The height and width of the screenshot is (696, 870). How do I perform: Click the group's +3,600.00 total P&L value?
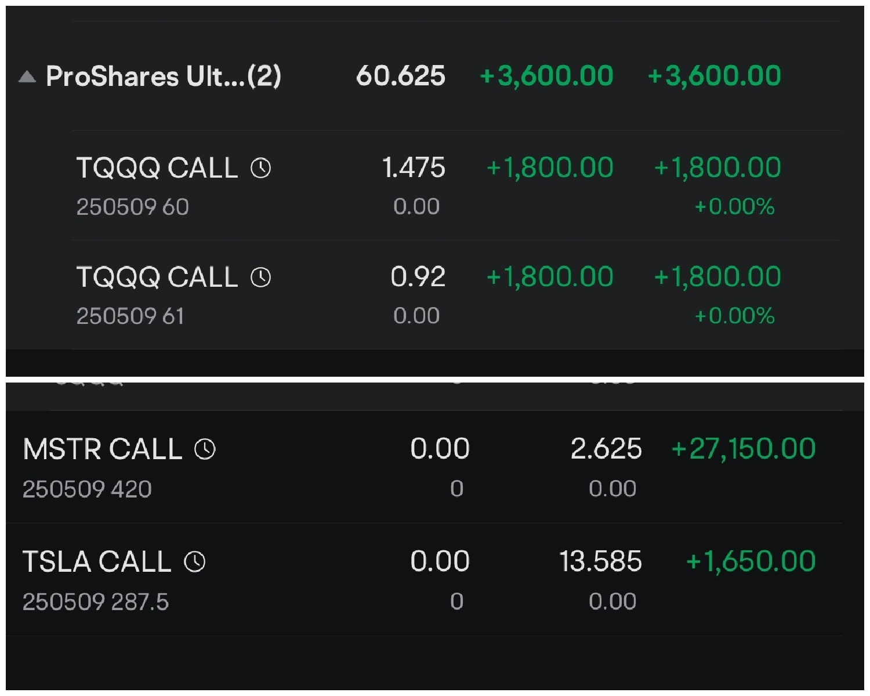pos(714,76)
